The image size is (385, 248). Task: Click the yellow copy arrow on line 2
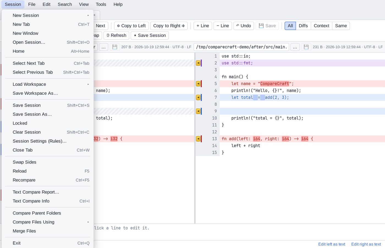(x=198, y=63)
